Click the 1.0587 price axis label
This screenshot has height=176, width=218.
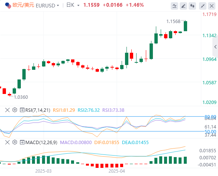tap(209, 82)
